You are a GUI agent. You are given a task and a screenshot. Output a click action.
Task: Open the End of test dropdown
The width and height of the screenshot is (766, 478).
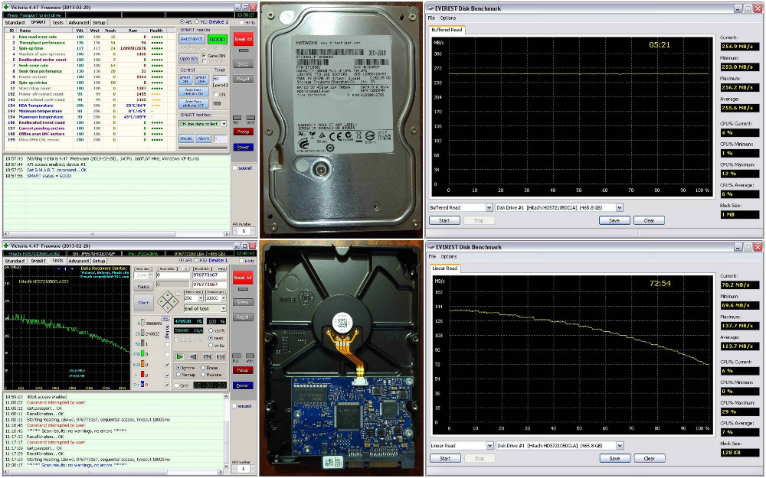pos(206,308)
